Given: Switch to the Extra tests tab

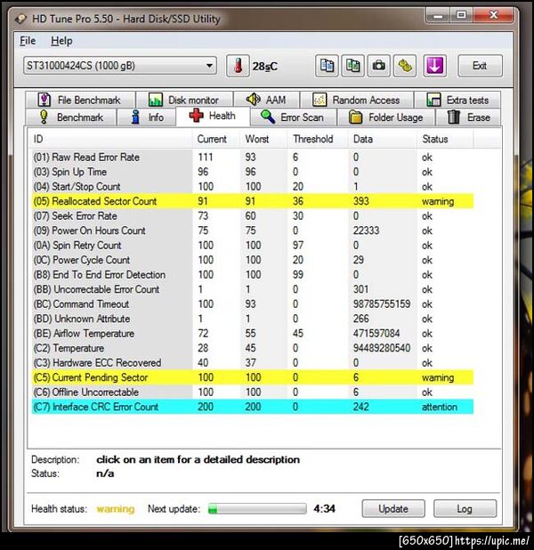Looking at the screenshot, I should pos(457,100).
